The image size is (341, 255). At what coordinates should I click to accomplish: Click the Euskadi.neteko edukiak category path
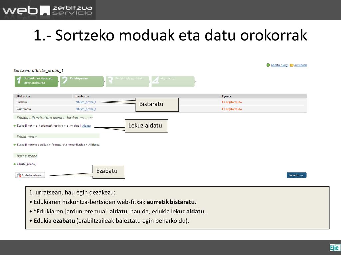click(x=58, y=145)
